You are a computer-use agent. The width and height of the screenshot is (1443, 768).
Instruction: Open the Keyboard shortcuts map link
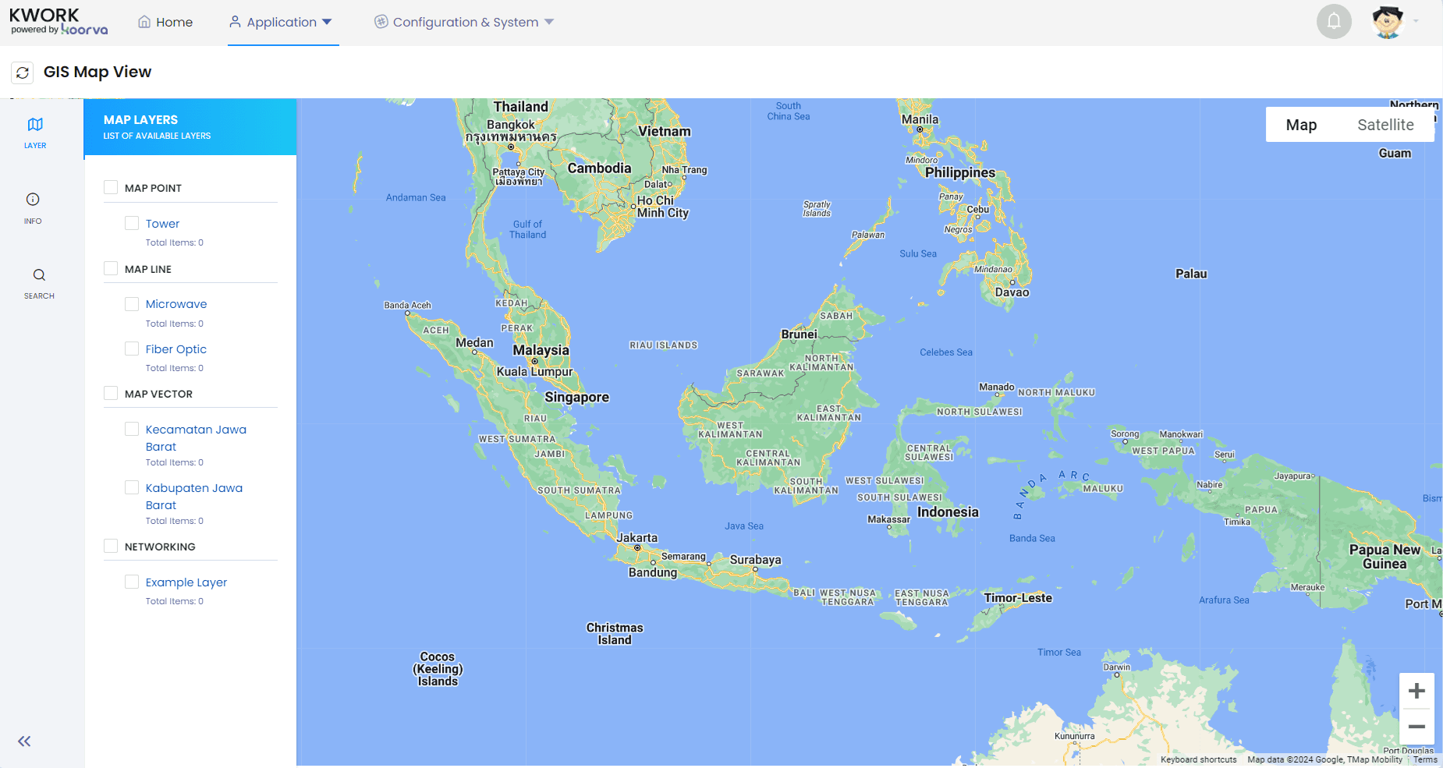tap(1198, 759)
